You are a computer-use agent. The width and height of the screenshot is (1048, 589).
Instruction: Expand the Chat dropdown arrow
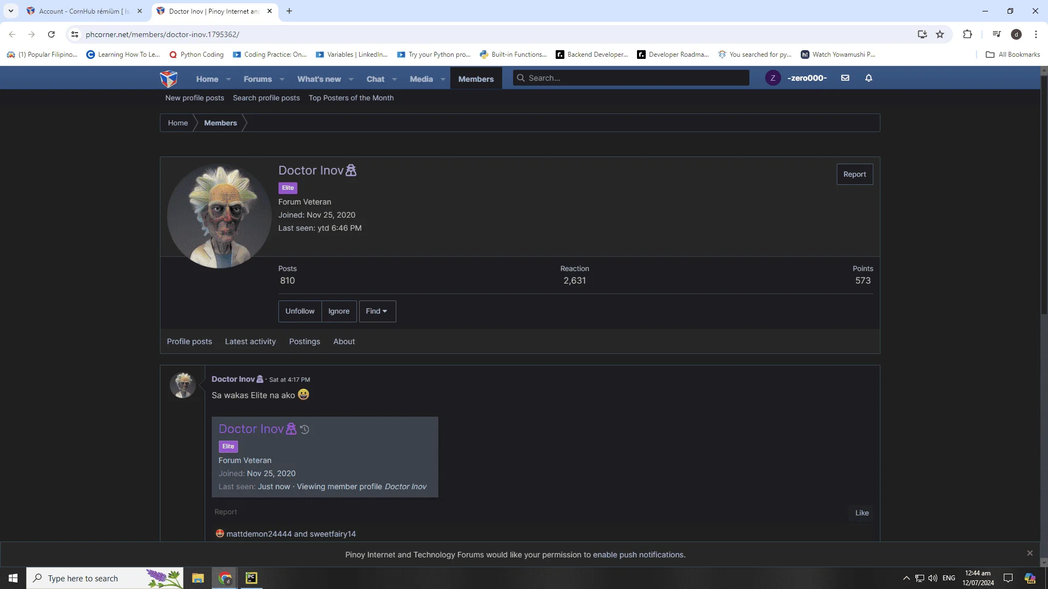coord(394,79)
